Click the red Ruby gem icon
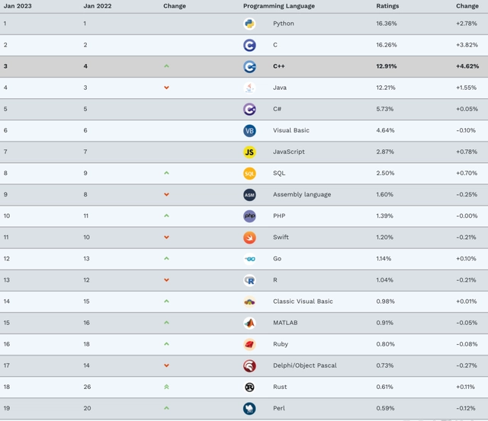The width and height of the screenshot is (488, 421). click(x=249, y=344)
